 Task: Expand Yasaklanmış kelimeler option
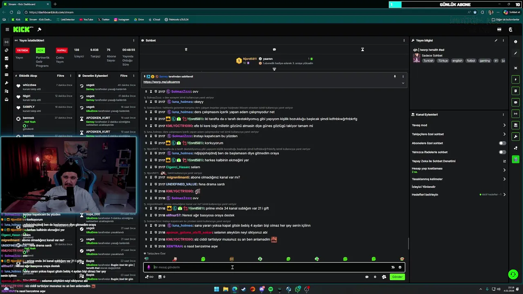(504, 179)
